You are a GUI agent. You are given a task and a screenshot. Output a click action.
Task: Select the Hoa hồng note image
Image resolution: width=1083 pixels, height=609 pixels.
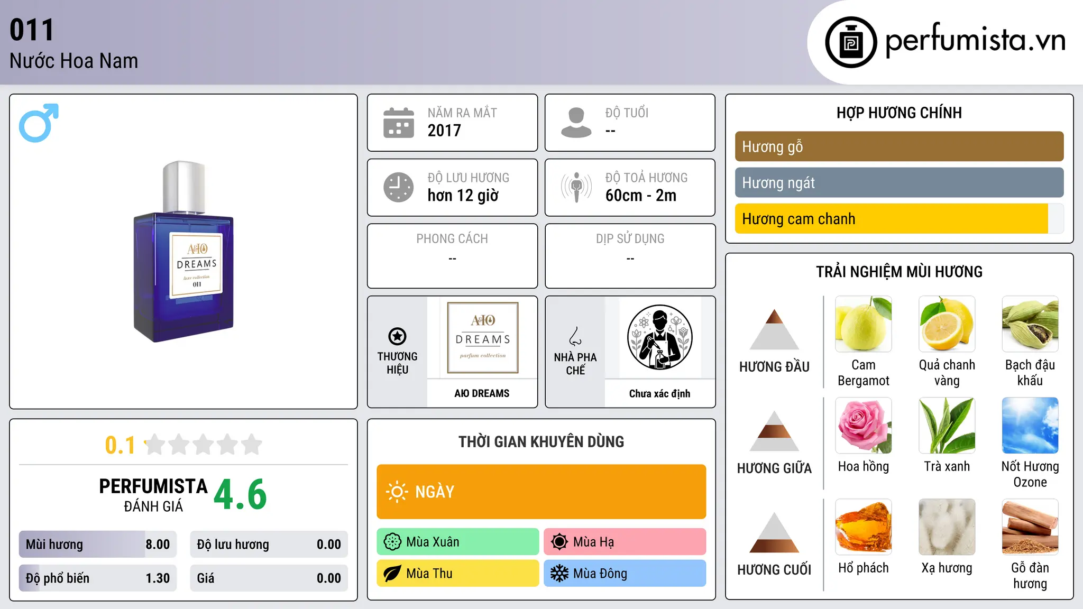pyautogui.click(x=863, y=425)
